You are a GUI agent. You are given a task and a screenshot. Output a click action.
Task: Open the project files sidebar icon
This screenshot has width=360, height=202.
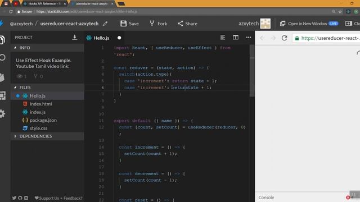(2, 40)
